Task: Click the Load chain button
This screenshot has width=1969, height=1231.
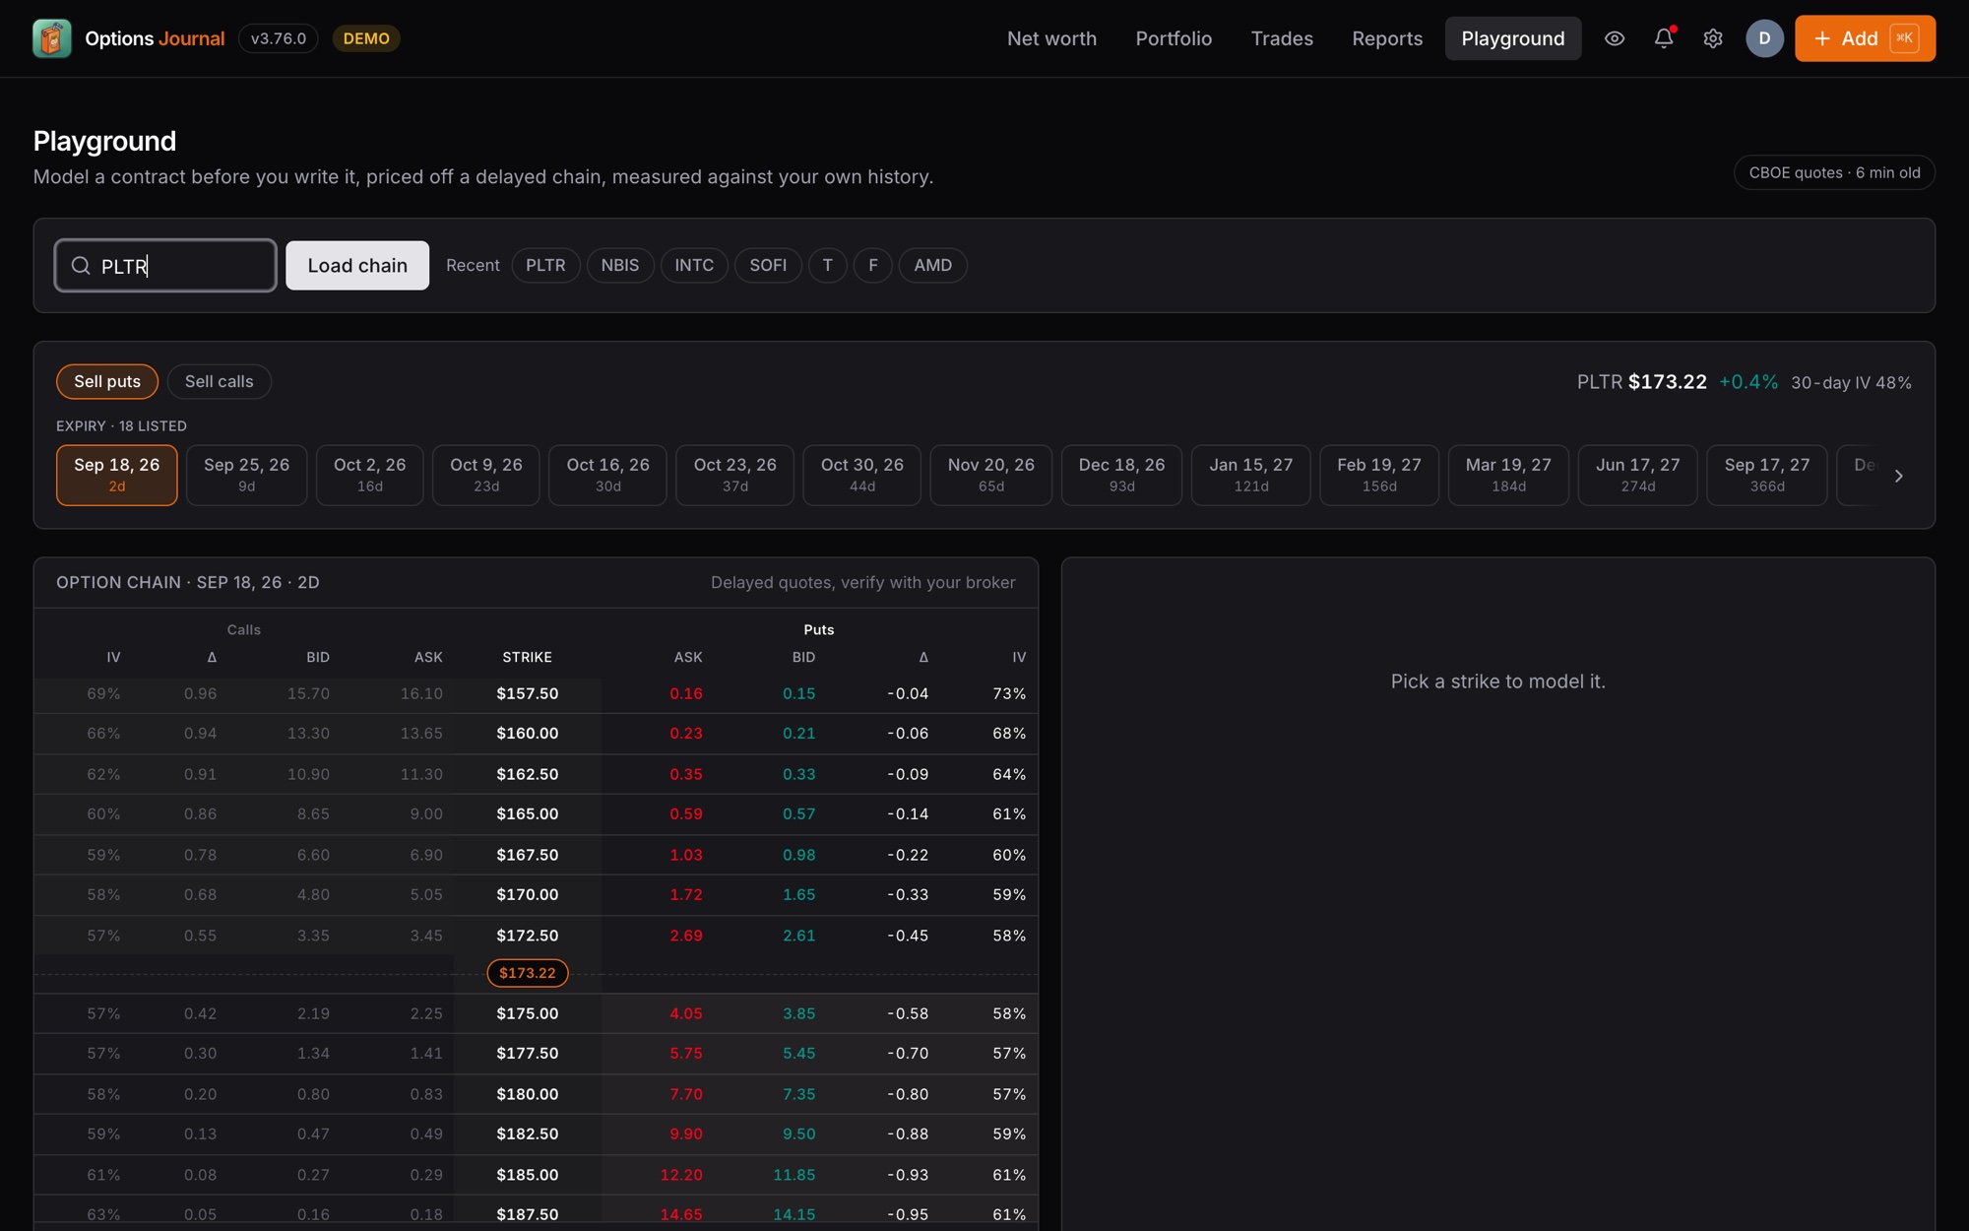Action: pos(357,266)
